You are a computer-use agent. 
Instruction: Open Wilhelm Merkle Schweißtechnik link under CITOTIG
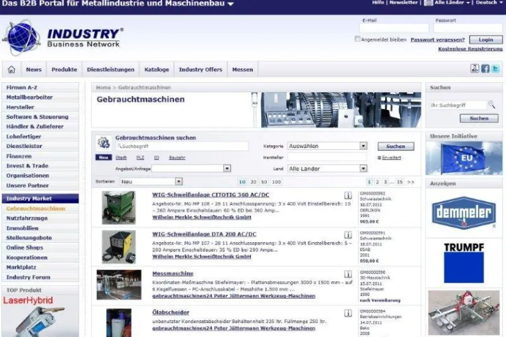pyautogui.click(x=202, y=218)
